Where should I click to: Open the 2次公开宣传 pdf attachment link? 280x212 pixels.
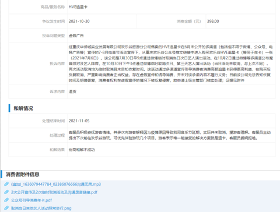click(54, 192)
